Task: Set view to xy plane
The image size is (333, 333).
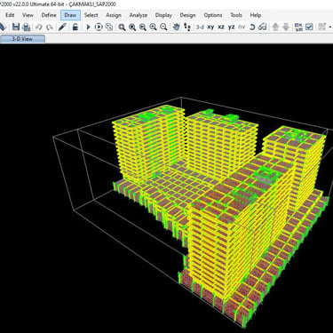Action: pos(210,27)
